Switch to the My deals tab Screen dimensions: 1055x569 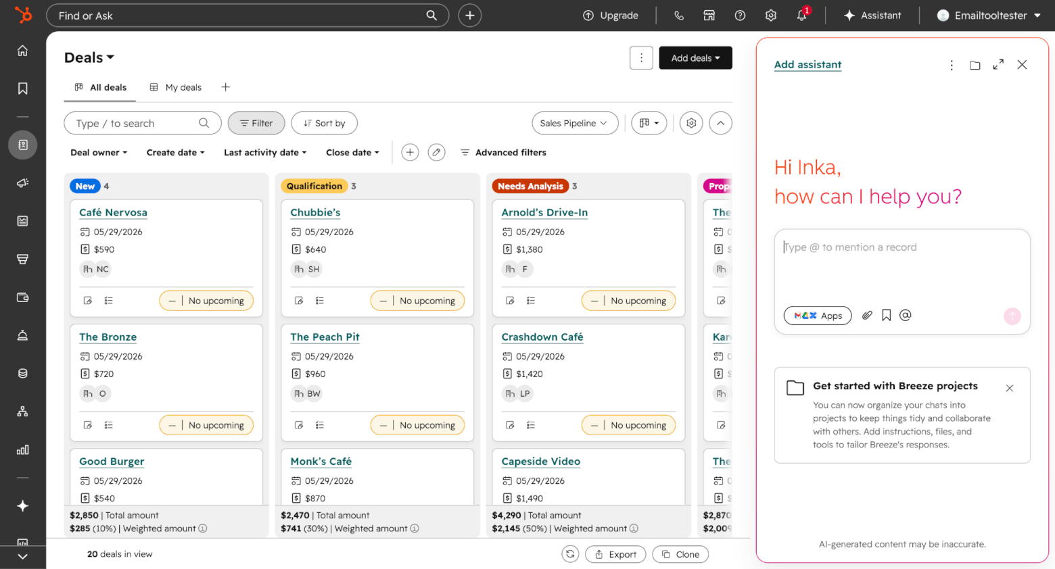(175, 88)
